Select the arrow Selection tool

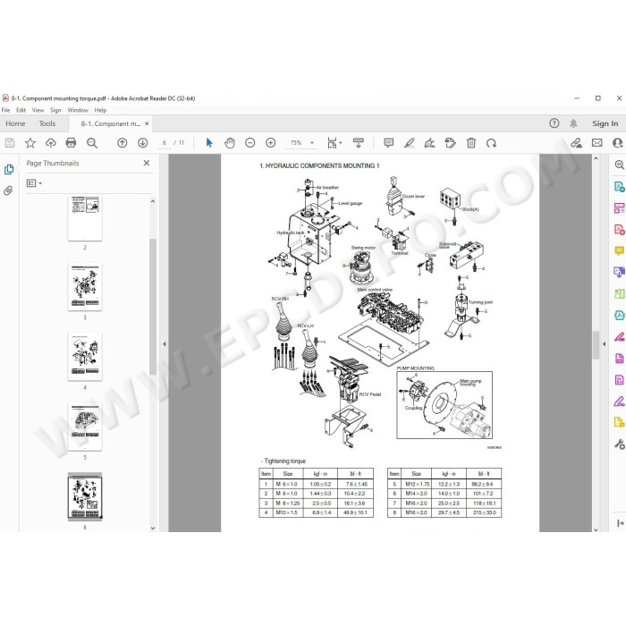[209, 143]
